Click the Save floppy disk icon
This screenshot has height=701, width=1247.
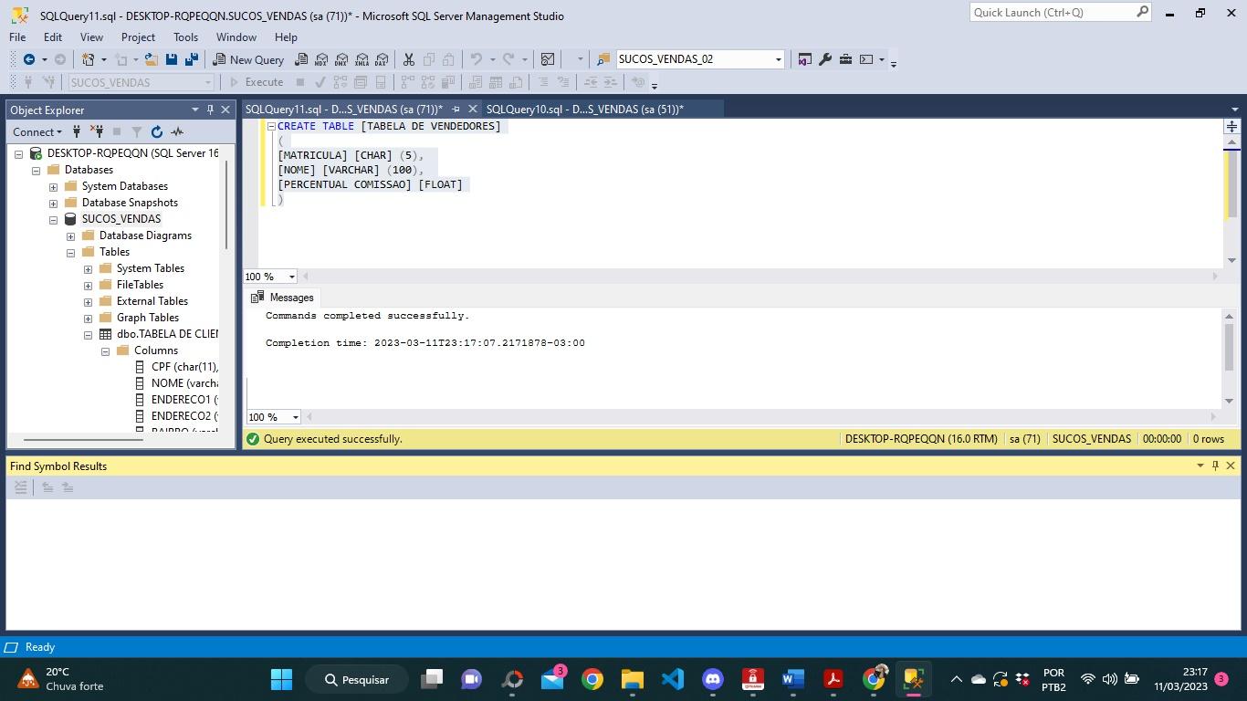pos(172,59)
